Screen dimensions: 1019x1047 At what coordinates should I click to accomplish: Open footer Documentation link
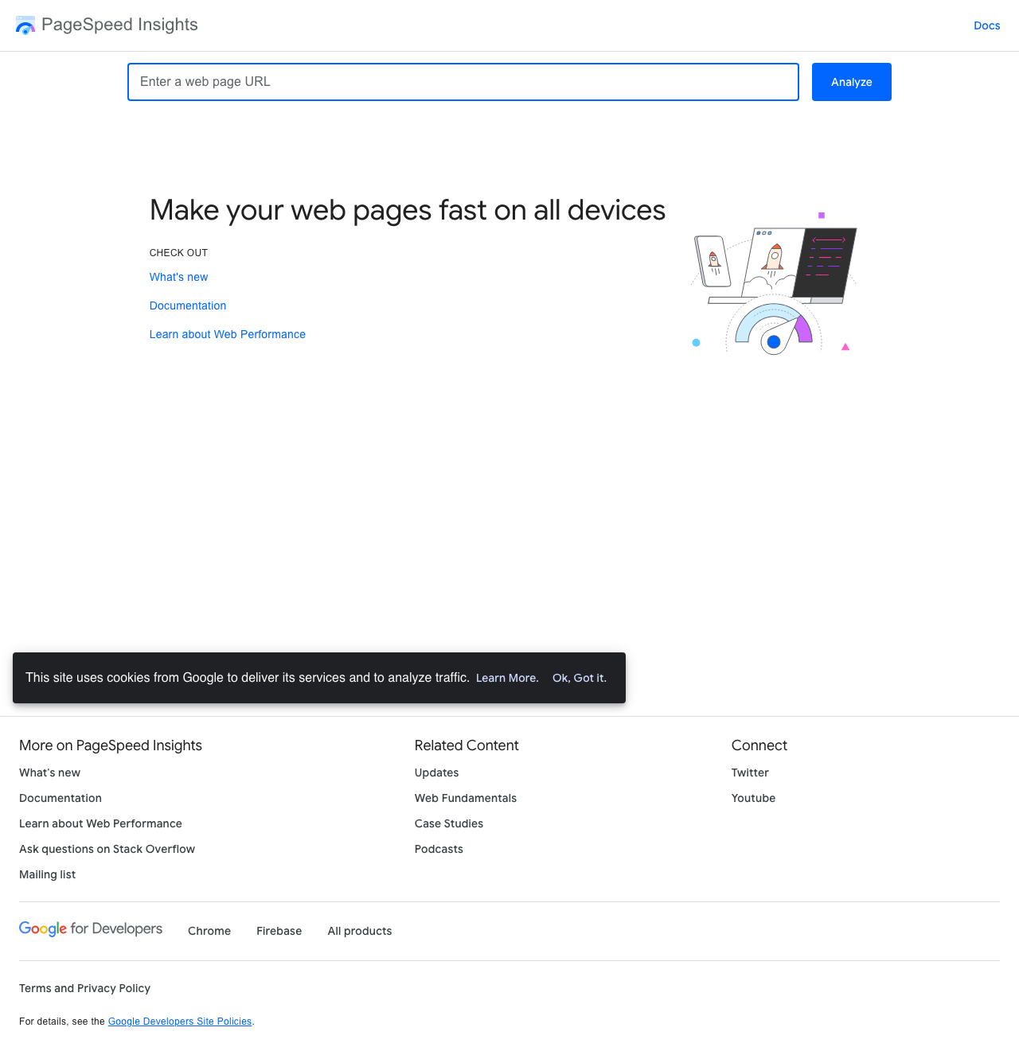pyautogui.click(x=61, y=798)
